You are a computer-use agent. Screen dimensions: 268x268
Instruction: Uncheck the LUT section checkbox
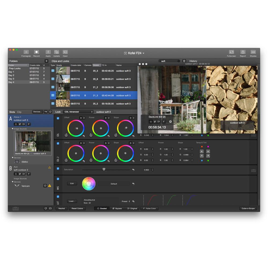coord(58,196)
